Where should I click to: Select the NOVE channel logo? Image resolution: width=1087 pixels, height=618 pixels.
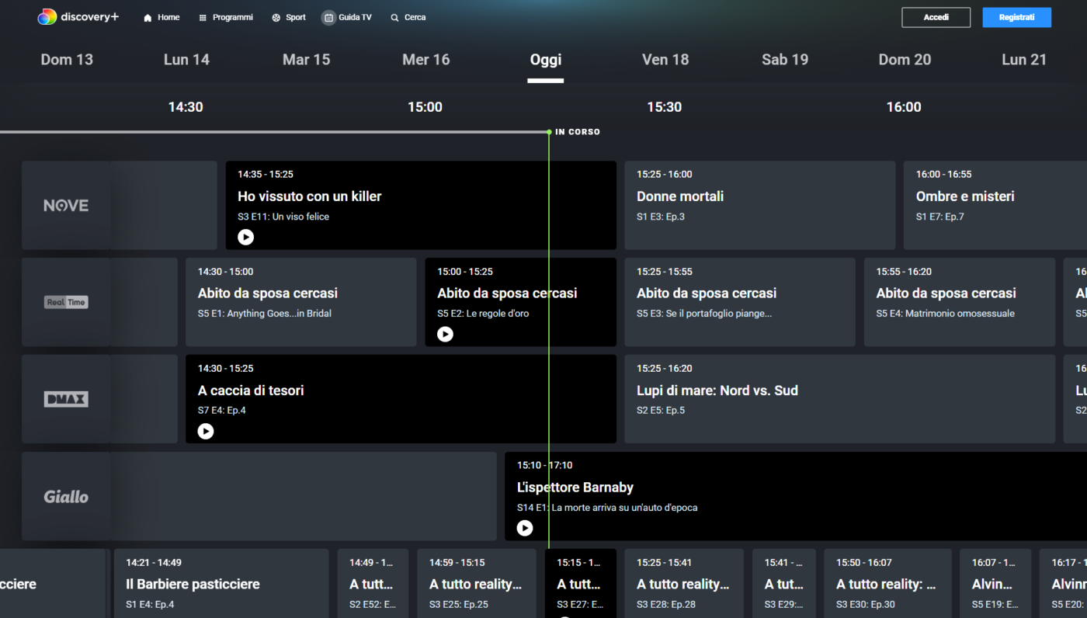[x=66, y=205]
